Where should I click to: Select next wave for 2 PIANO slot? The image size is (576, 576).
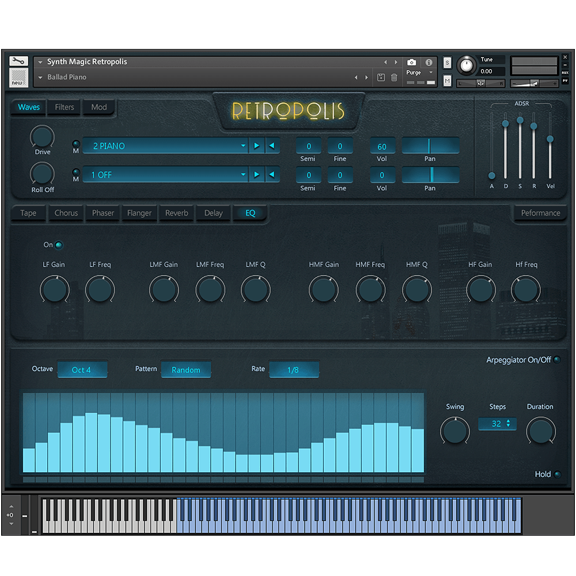(x=257, y=146)
